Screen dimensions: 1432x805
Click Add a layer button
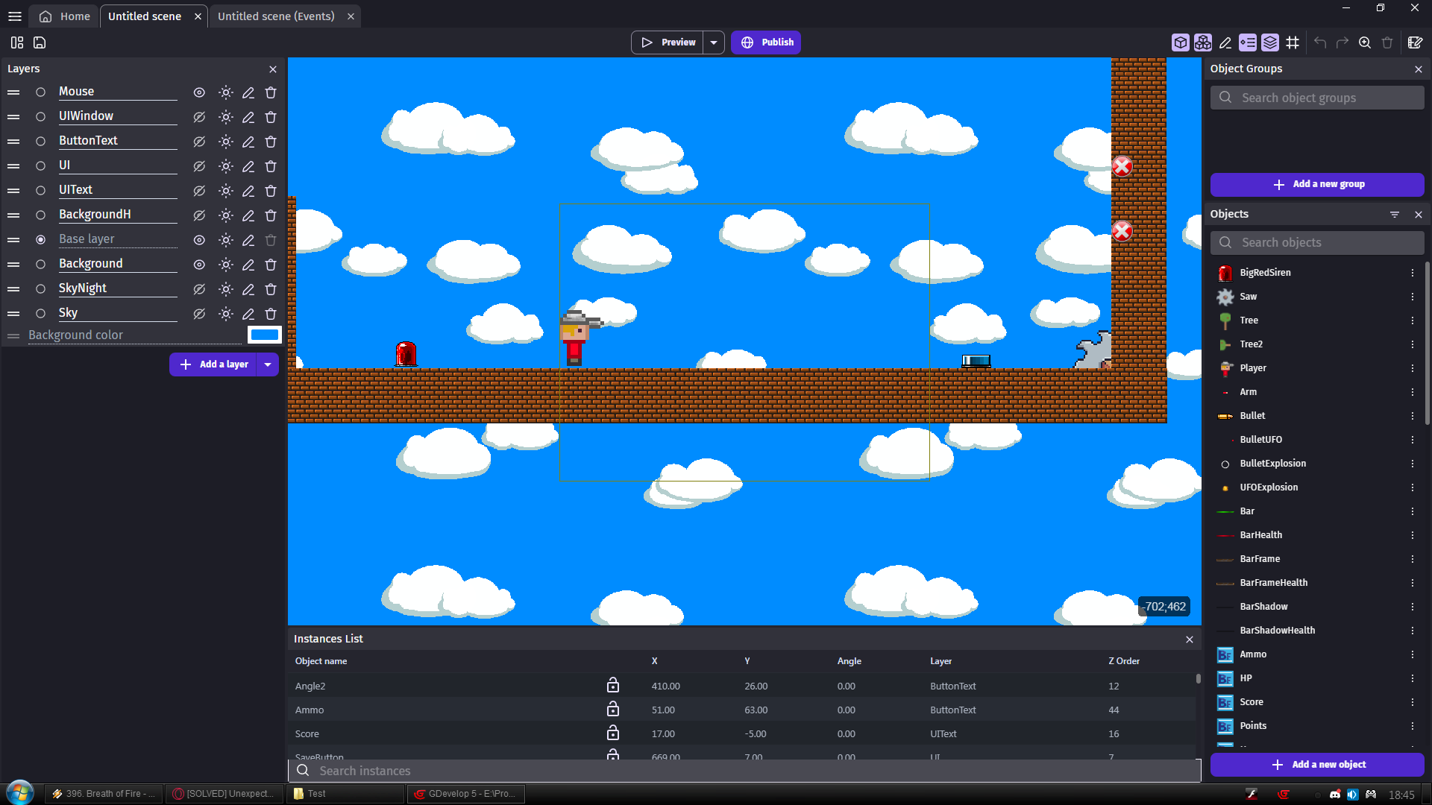click(213, 364)
